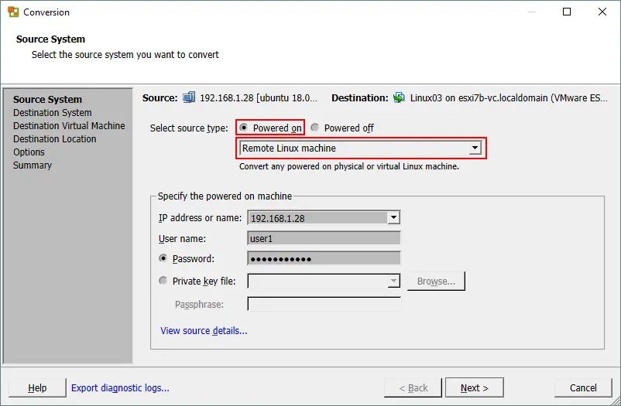Click the Browse button for key file
621x406 pixels.
tap(436, 281)
